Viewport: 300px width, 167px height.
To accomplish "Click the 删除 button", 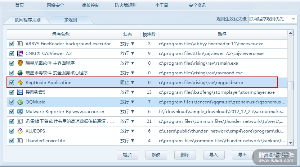I will coord(185,154).
